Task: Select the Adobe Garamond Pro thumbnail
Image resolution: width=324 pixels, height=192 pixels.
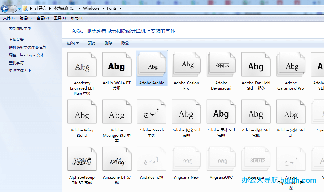Action: click(291, 64)
